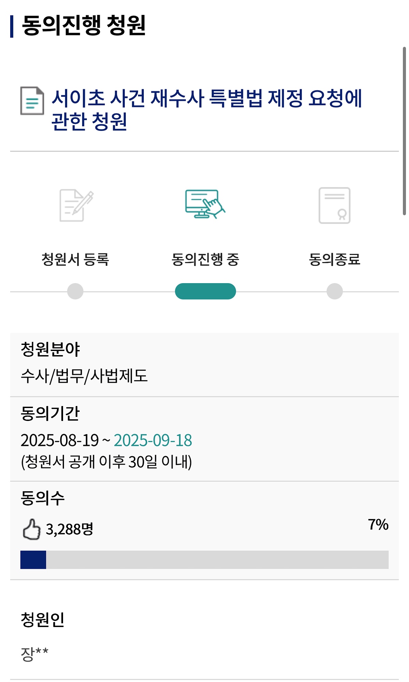Select the 동의진행 중 step label

click(205, 259)
